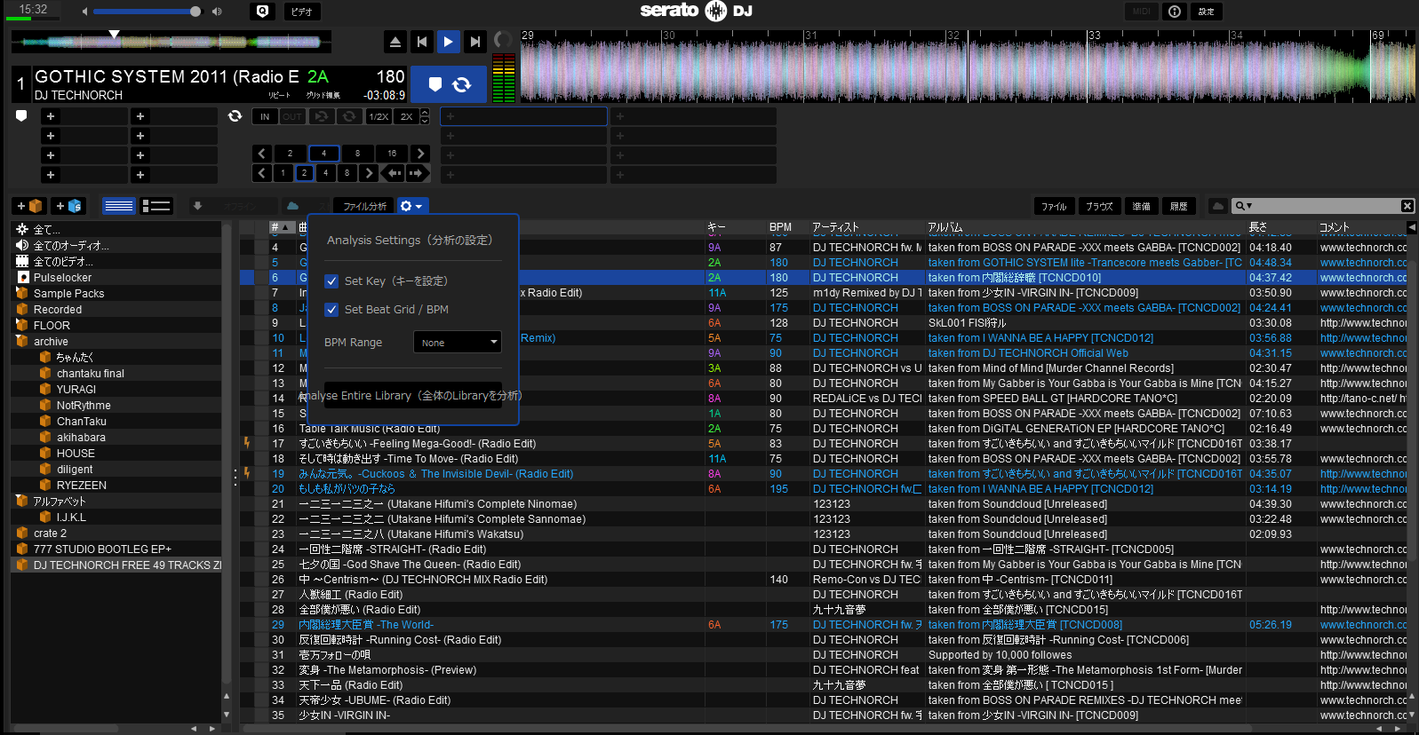1419x735 pixels.
Task: Open the 準備 prepare panel tab
Action: (x=1142, y=206)
